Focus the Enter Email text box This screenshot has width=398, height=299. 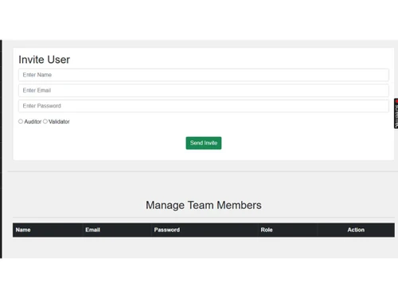click(204, 90)
